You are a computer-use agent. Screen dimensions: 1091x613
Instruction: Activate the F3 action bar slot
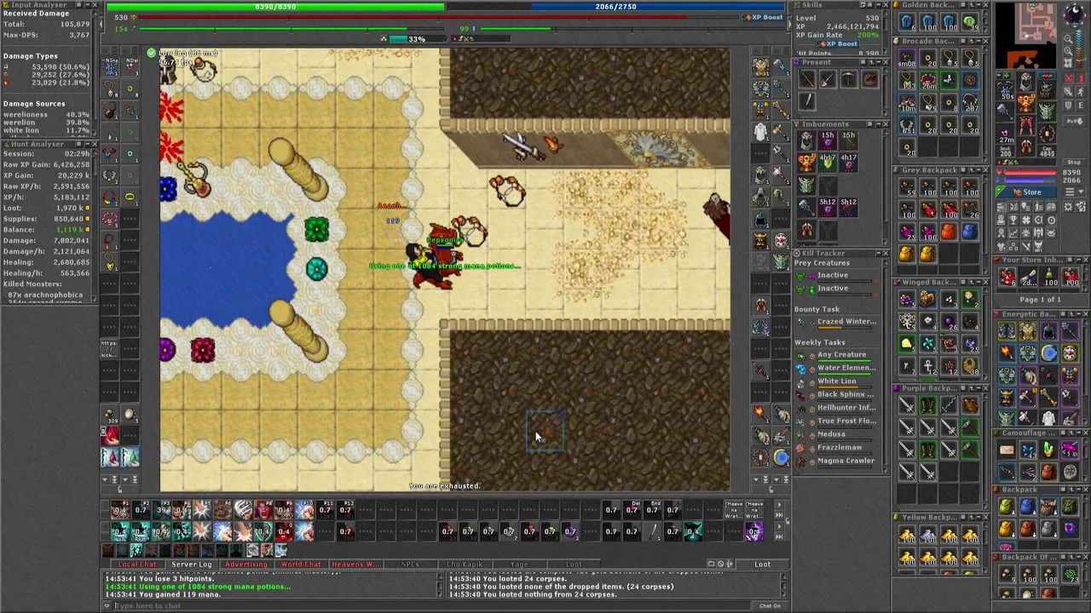coord(161,510)
